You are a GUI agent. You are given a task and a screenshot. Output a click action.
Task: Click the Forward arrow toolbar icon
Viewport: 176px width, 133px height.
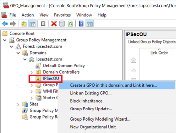[13, 24]
